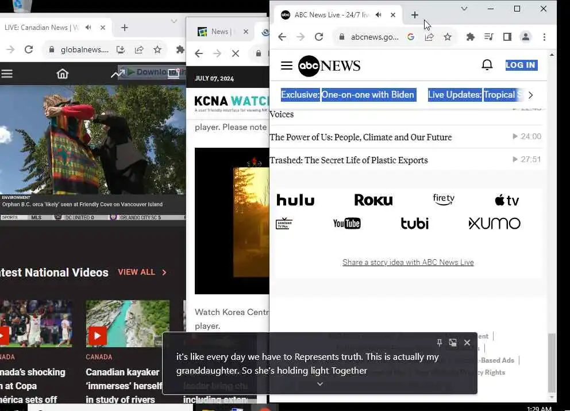The image size is (570, 411).
Task: Click the globalnews address bar
Action: [x=84, y=49]
